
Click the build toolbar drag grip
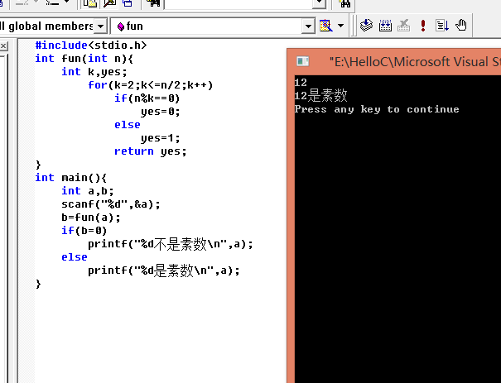pos(354,26)
